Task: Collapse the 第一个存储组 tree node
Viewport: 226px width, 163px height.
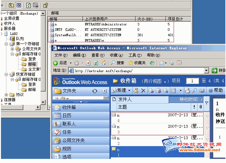Action: (6, 44)
